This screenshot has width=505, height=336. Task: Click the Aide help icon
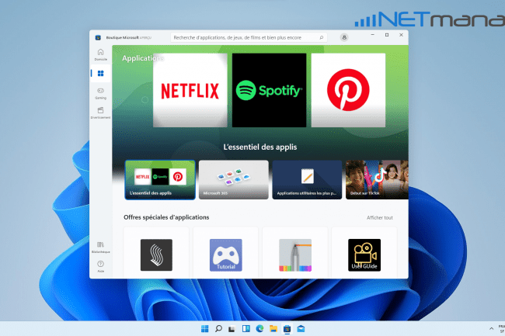click(x=100, y=266)
